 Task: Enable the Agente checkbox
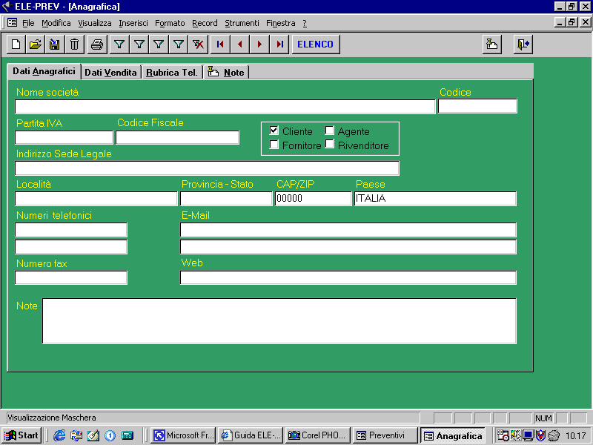click(330, 131)
